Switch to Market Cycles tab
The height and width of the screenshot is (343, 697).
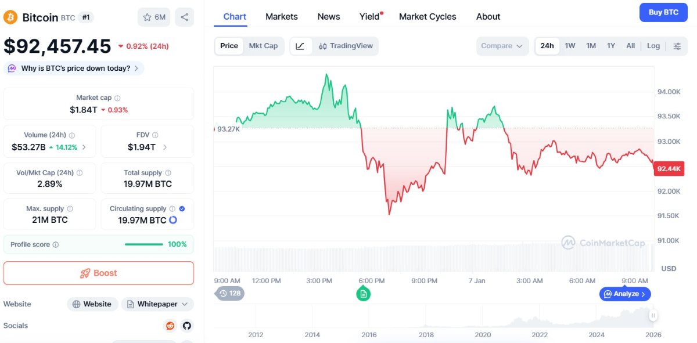[427, 17]
